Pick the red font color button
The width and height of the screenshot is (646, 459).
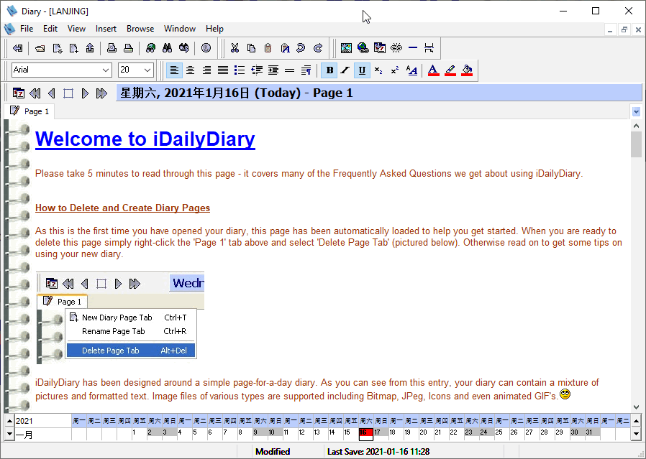[x=433, y=70]
